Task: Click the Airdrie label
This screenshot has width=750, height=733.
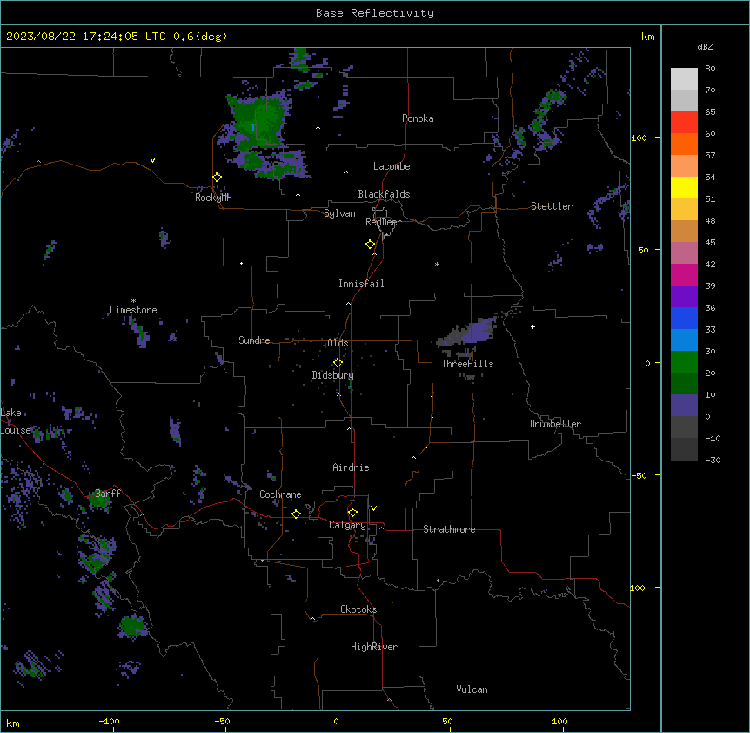Action: pos(352,467)
